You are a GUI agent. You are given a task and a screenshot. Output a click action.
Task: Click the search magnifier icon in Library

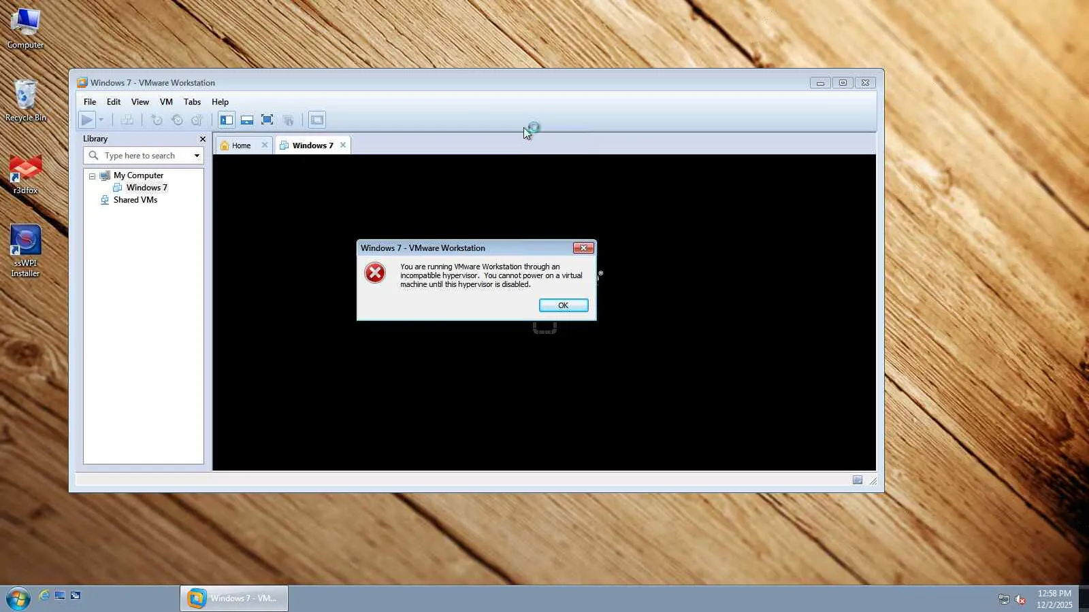pos(94,156)
